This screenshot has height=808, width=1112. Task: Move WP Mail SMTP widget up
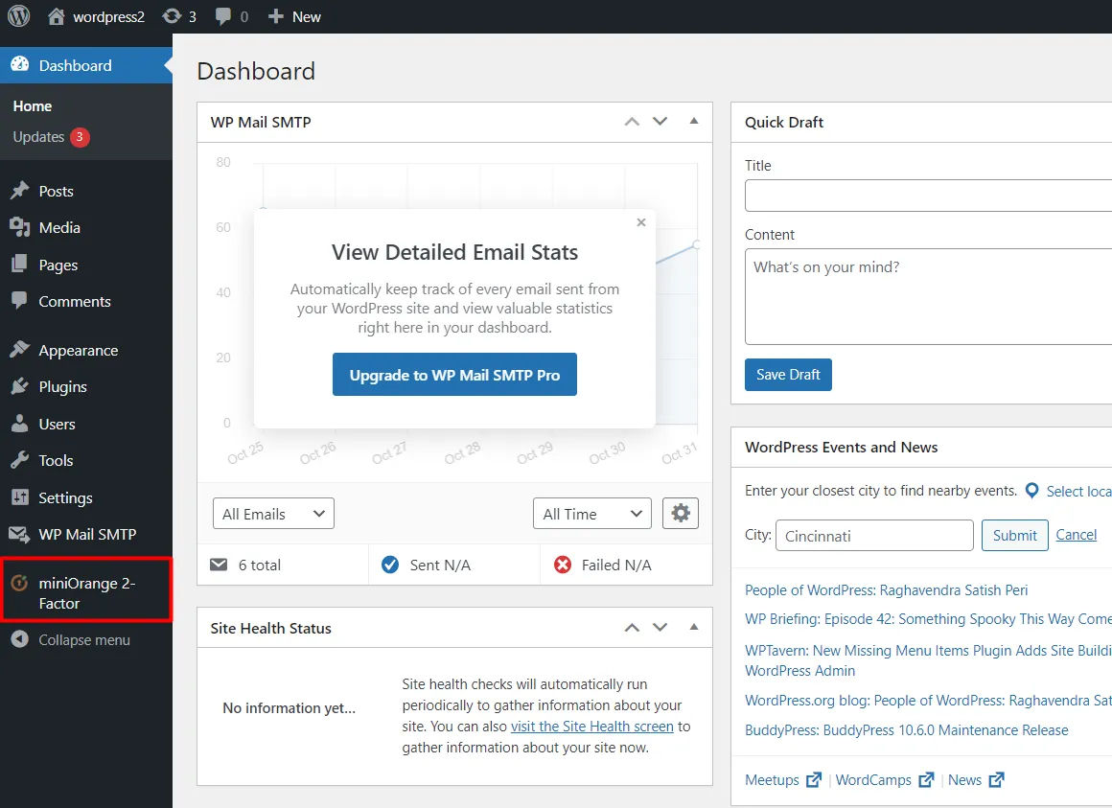pos(632,122)
